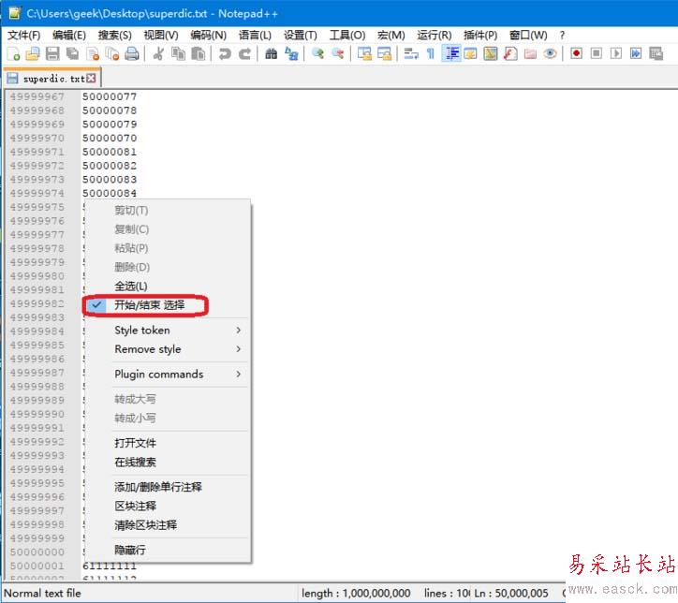The height and width of the screenshot is (603, 678).
Task: Click the Zoom In magnifier icon
Action: point(317,54)
